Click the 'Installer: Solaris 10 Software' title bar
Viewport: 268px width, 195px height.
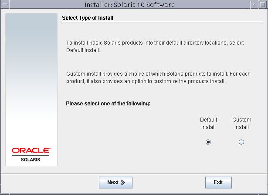pos(130,5)
